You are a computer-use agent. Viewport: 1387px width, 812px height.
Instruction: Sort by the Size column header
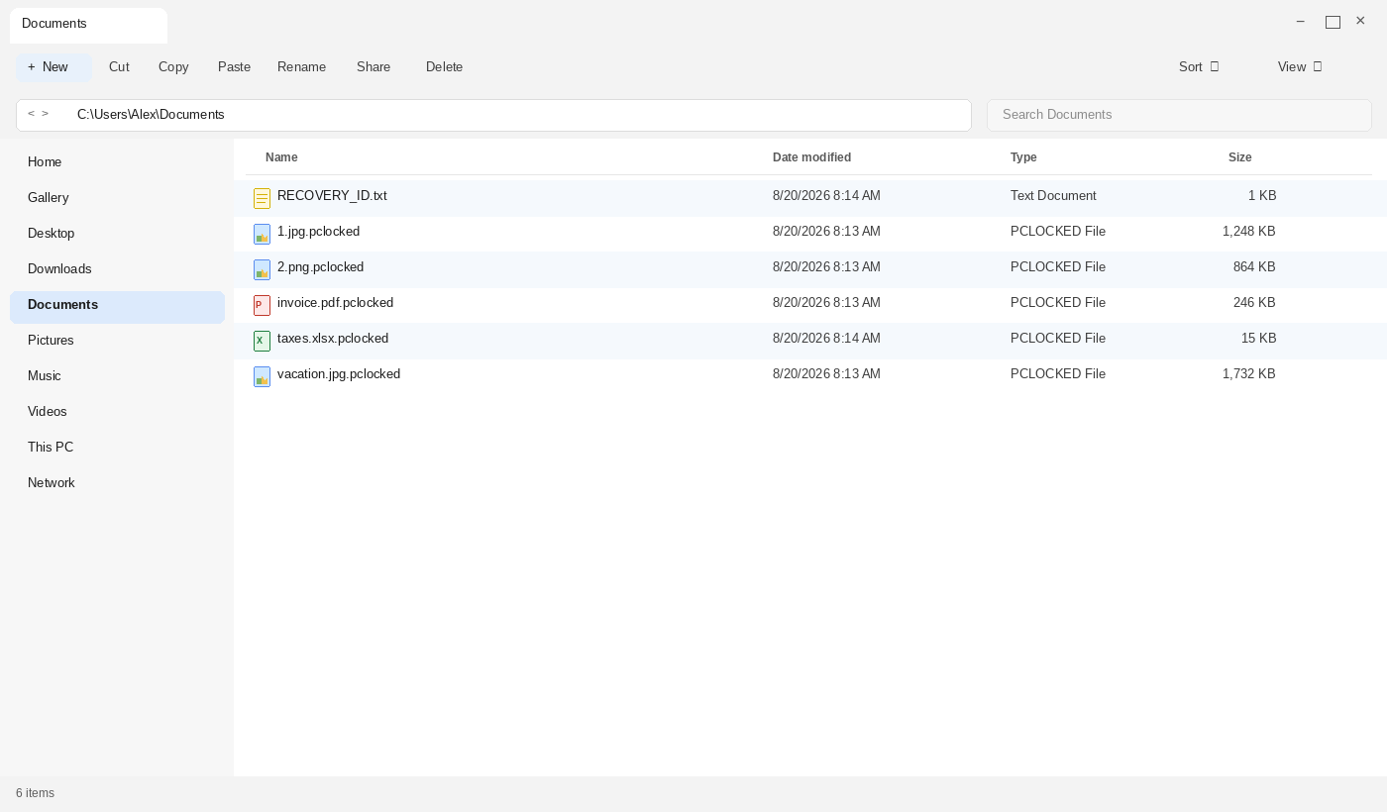click(1240, 157)
